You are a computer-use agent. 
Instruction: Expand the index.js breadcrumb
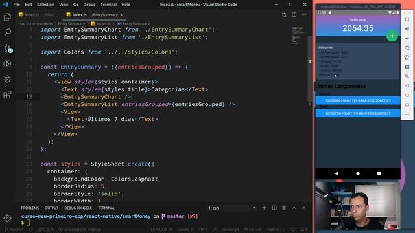tap(101, 24)
